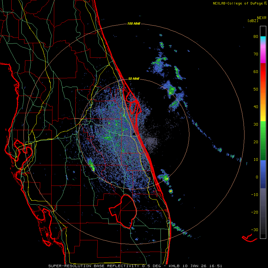Click the 40 value on dBZ scale
Viewport: 268px width, 268px height.
[256, 107]
